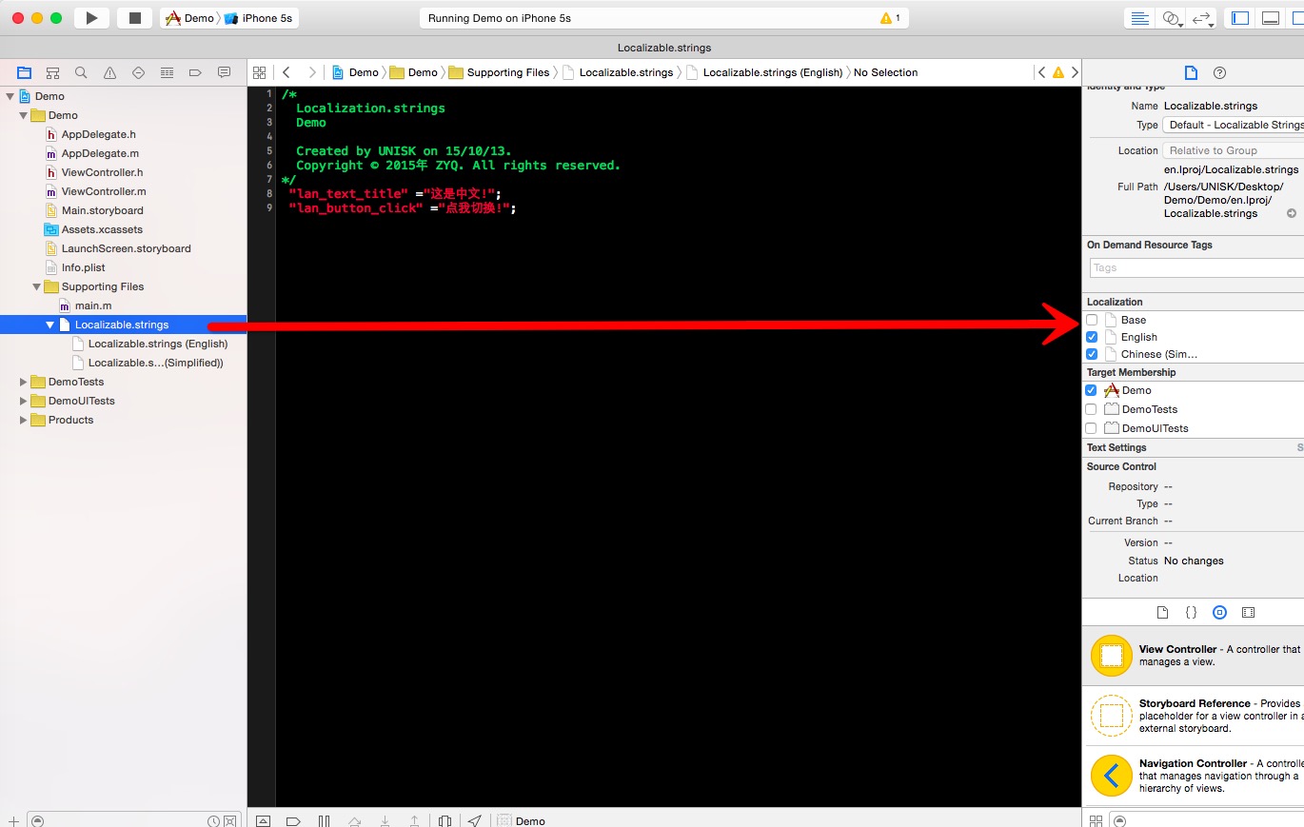Open the Breakpoint navigator tab
This screenshot has height=827, width=1304.
pos(195,72)
